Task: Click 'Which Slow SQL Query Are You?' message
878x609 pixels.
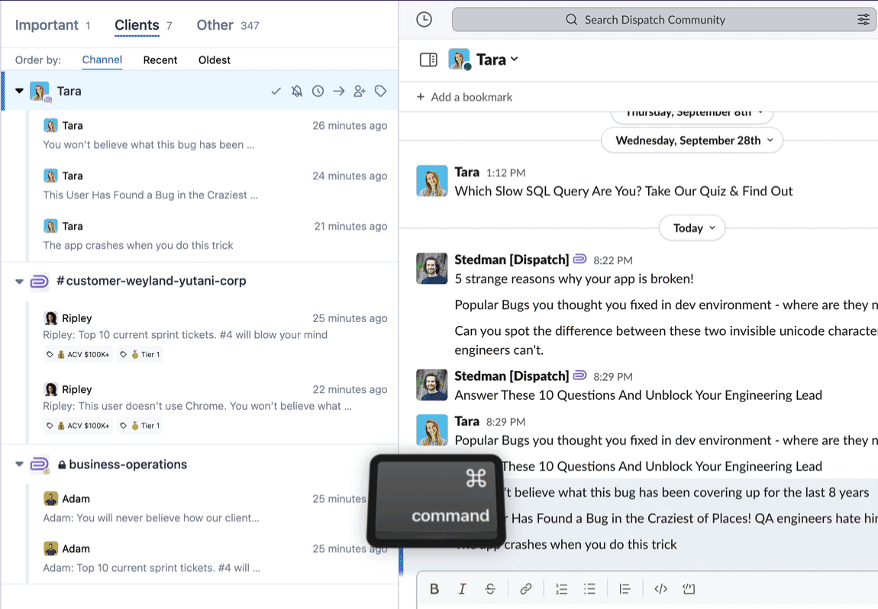Action: (623, 192)
